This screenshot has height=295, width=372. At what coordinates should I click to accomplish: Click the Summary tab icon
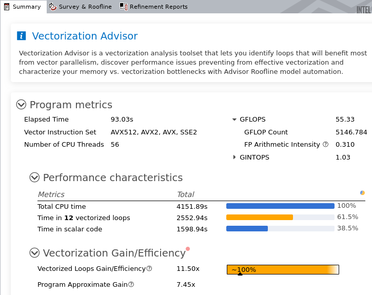pyautogui.click(x=7, y=7)
